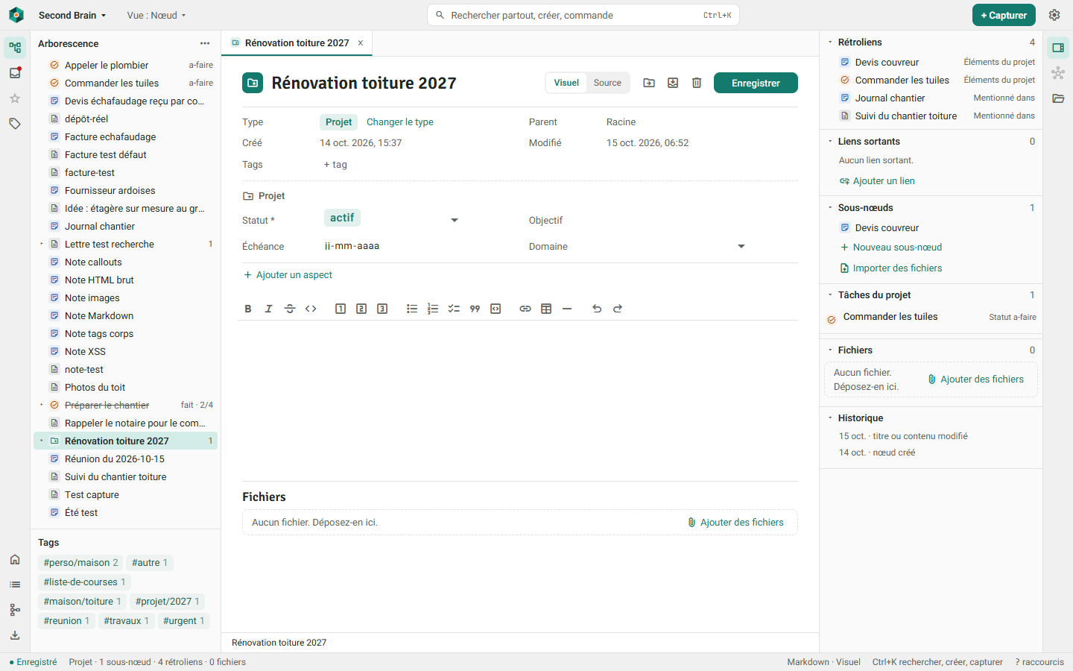Click the blockquote toolbar icon
The image size is (1073, 671).
[475, 309]
